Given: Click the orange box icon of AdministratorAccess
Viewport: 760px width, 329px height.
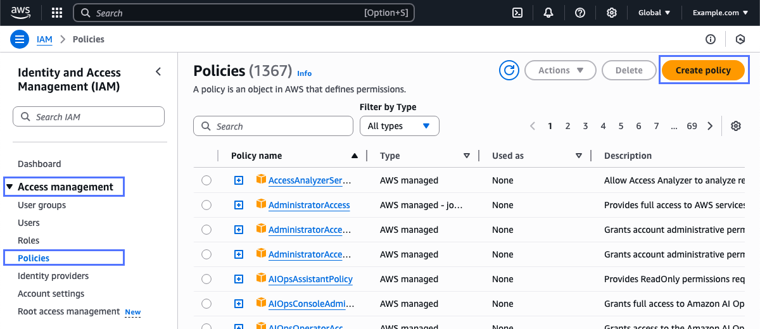Looking at the screenshot, I should click(261, 204).
